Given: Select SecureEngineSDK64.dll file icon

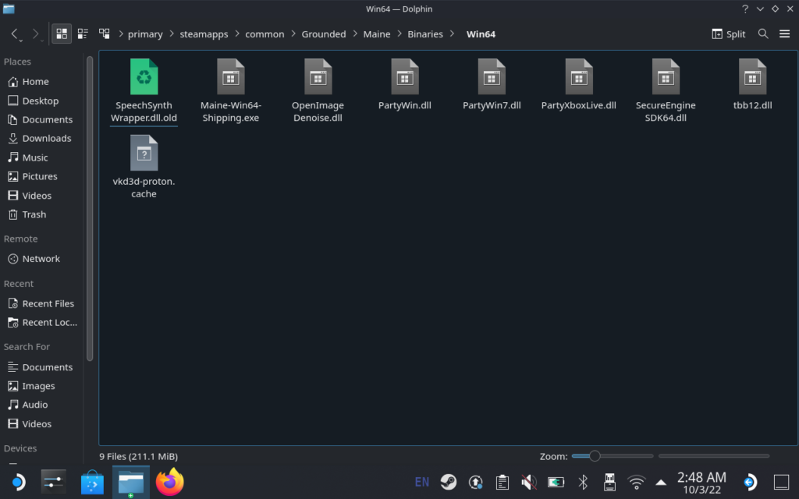Looking at the screenshot, I should click(666, 77).
